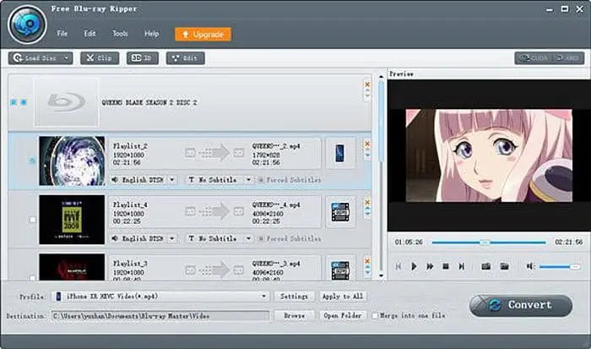
Task: Open the Help menu
Action: coord(151,34)
